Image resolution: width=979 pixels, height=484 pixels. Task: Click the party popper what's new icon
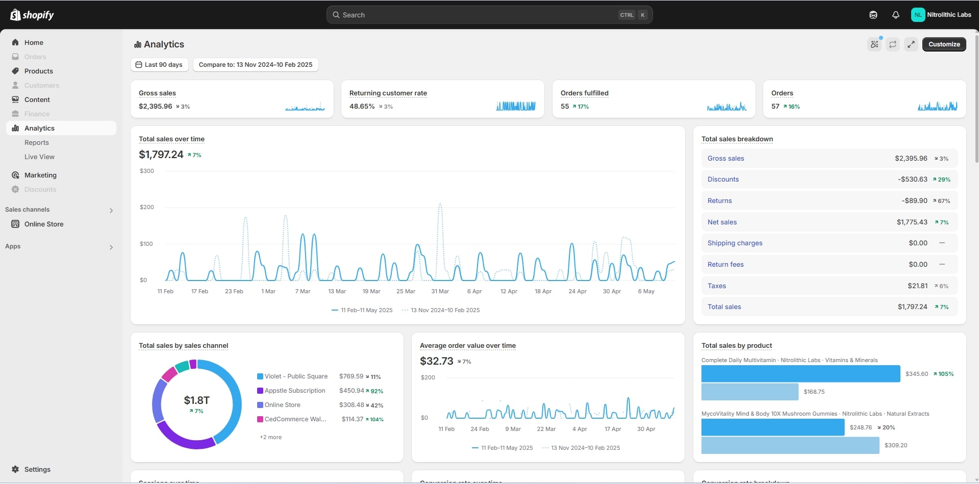874,44
